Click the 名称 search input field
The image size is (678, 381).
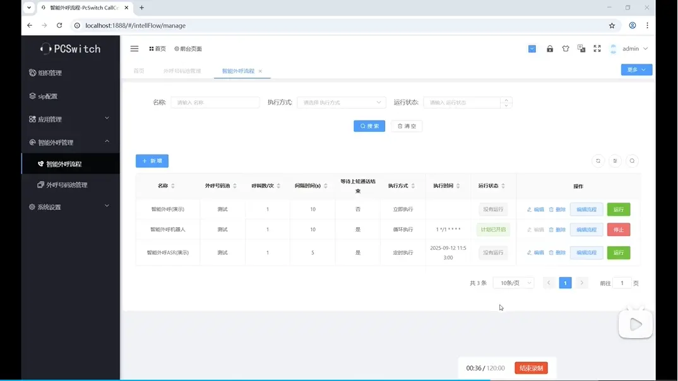[215, 102]
